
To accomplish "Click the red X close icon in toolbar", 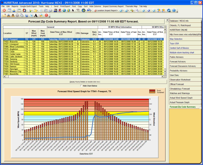I will pos(4,11).
